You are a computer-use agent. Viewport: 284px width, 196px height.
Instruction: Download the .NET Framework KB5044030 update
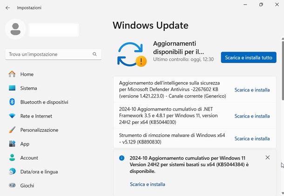(252, 116)
